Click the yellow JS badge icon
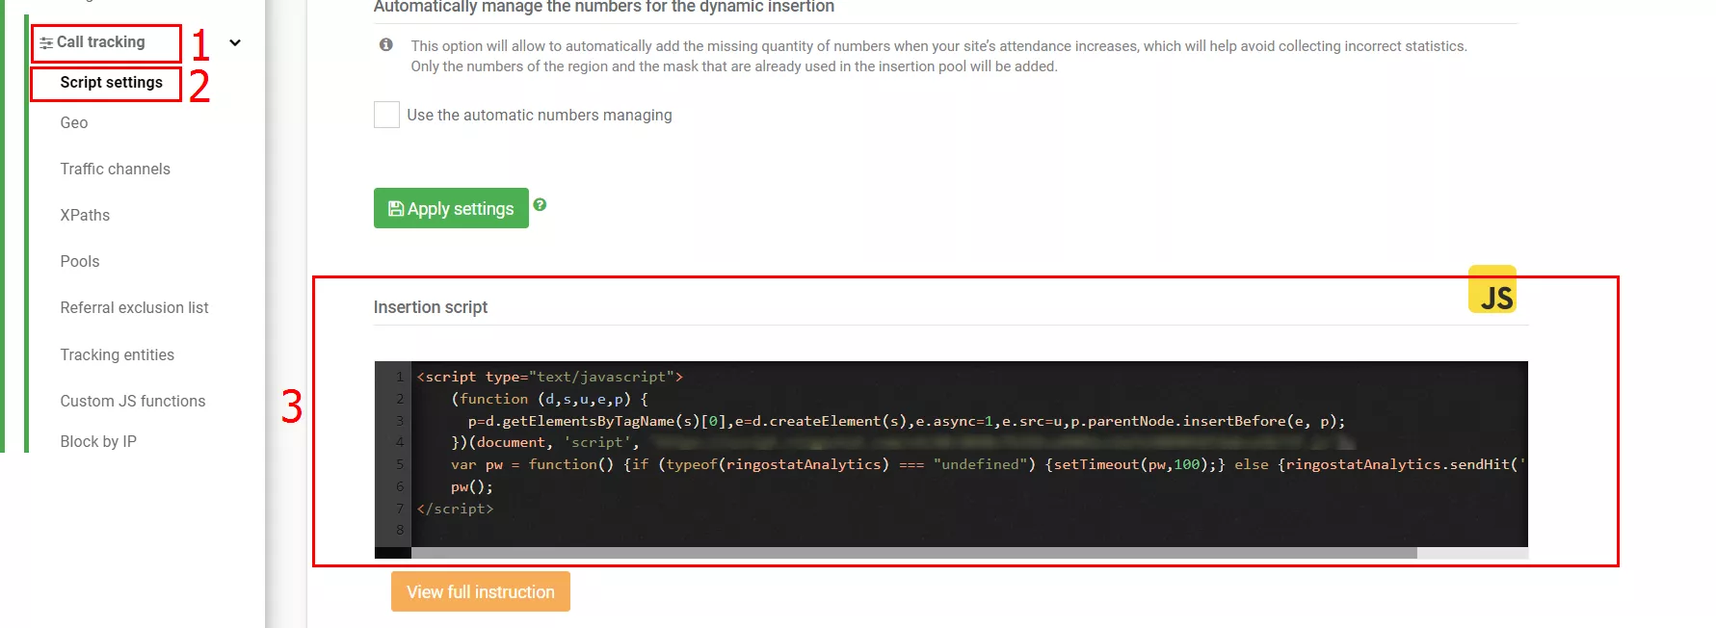 point(1492,289)
